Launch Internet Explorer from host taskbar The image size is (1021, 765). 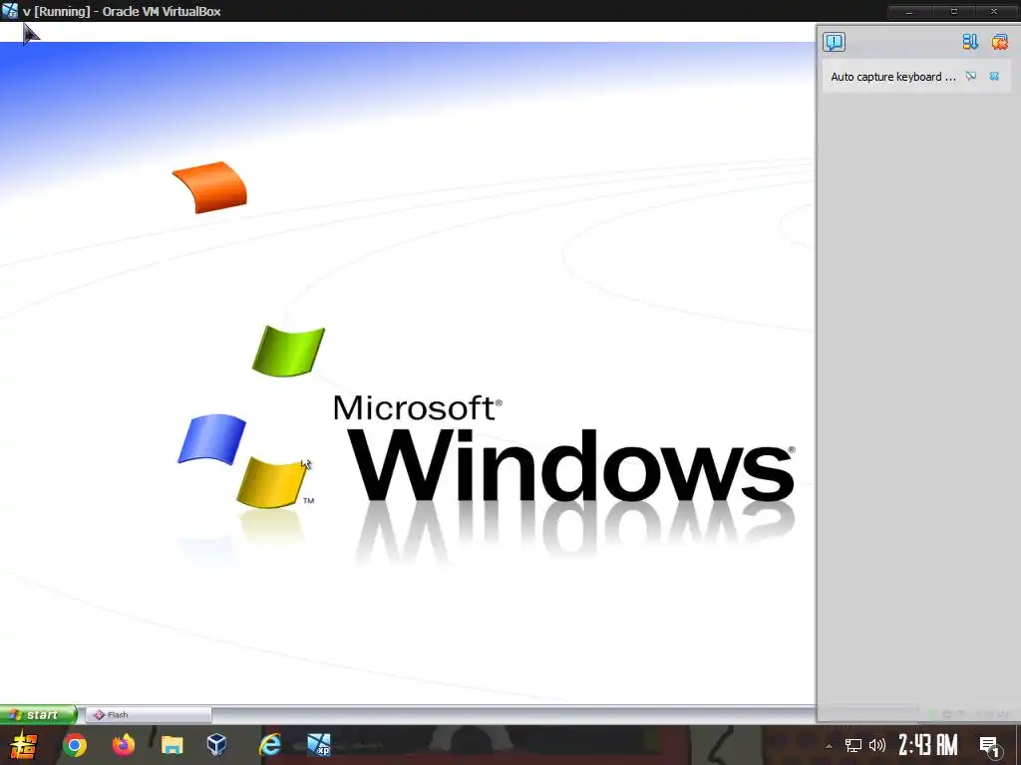[269, 745]
